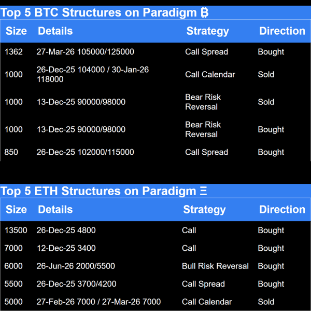The image size is (311, 311).
Task: Click the Bitcoin symbol in BTC title
Action: pos(204,12)
